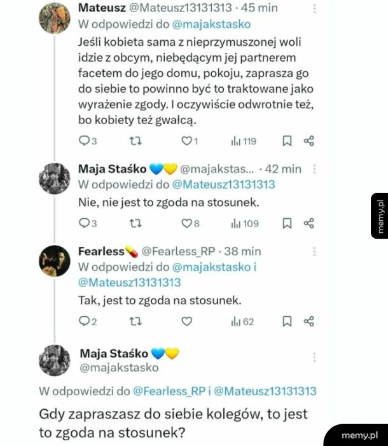Open Mateusz profile avatar
Screen dimensions: 388x446
[x=54, y=18]
